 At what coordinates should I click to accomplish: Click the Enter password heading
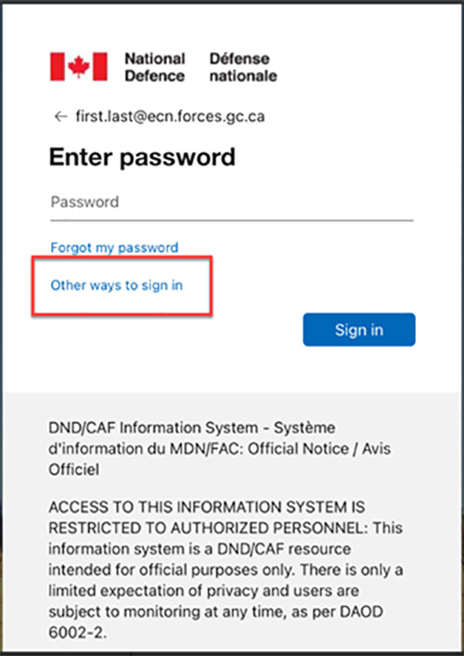click(x=142, y=157)
